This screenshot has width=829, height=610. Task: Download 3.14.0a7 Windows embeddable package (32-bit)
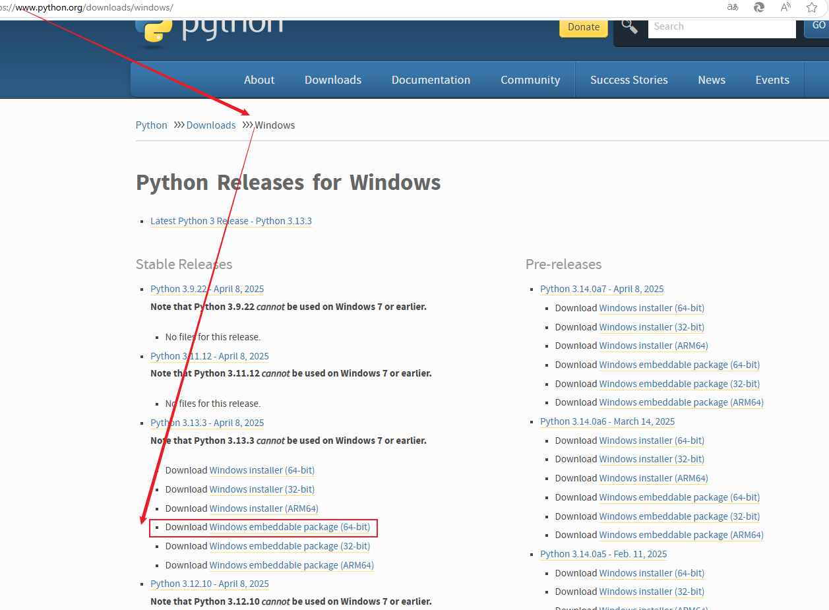pyautogui.click(x=679, y=384)
